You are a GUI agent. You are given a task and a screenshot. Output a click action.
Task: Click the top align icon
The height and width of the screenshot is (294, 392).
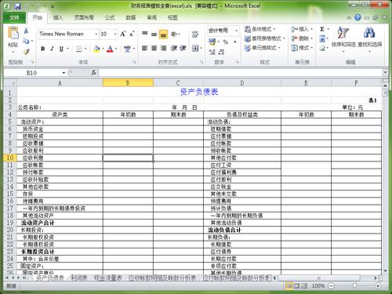(x=145, y=34)
